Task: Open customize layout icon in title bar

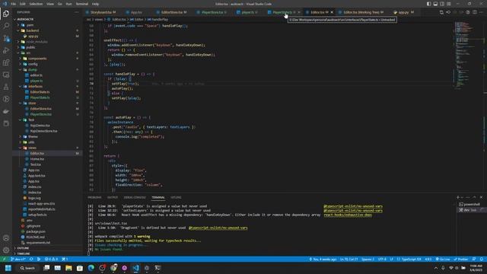Action: coord(449,4)
